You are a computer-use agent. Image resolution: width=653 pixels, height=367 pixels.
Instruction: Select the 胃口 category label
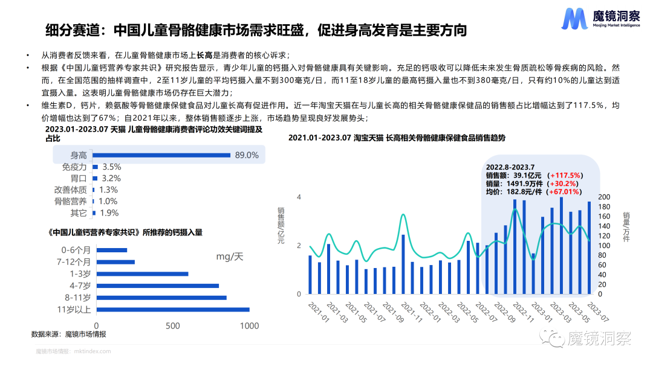point(78,178)
